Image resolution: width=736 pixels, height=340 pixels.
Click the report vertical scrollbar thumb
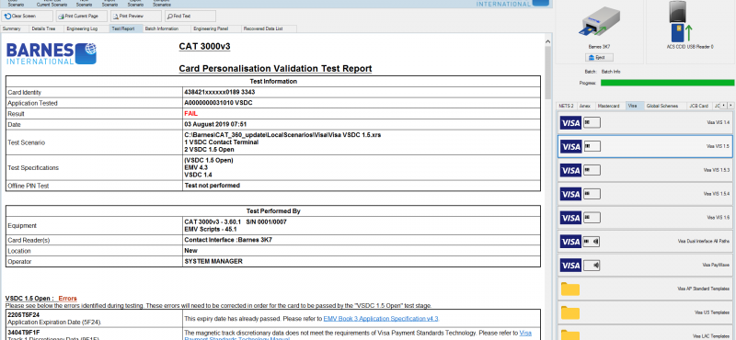[x=547, y=73]
